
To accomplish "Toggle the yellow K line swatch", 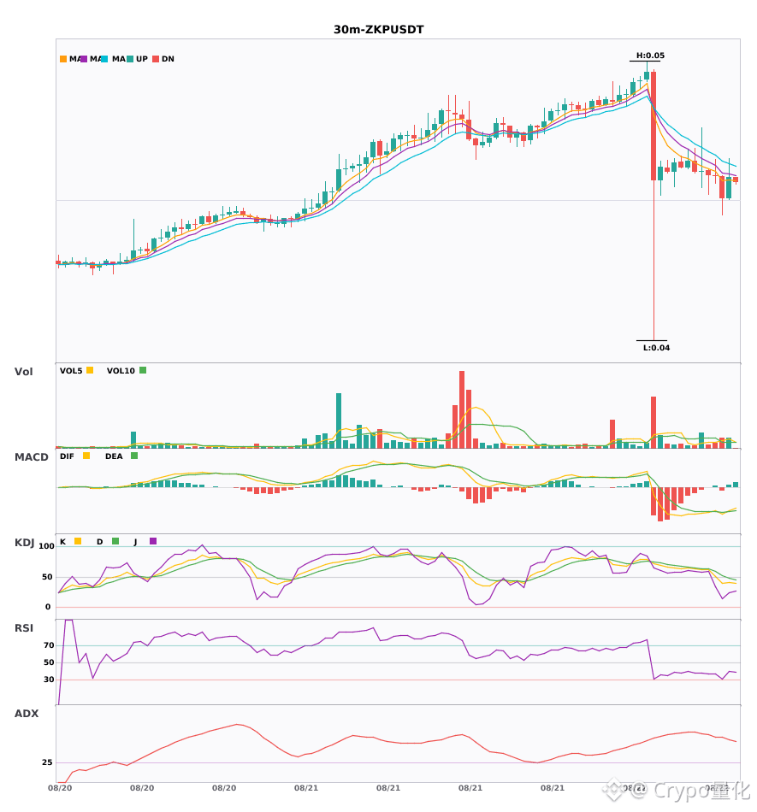I will click(x=78, y=541).
